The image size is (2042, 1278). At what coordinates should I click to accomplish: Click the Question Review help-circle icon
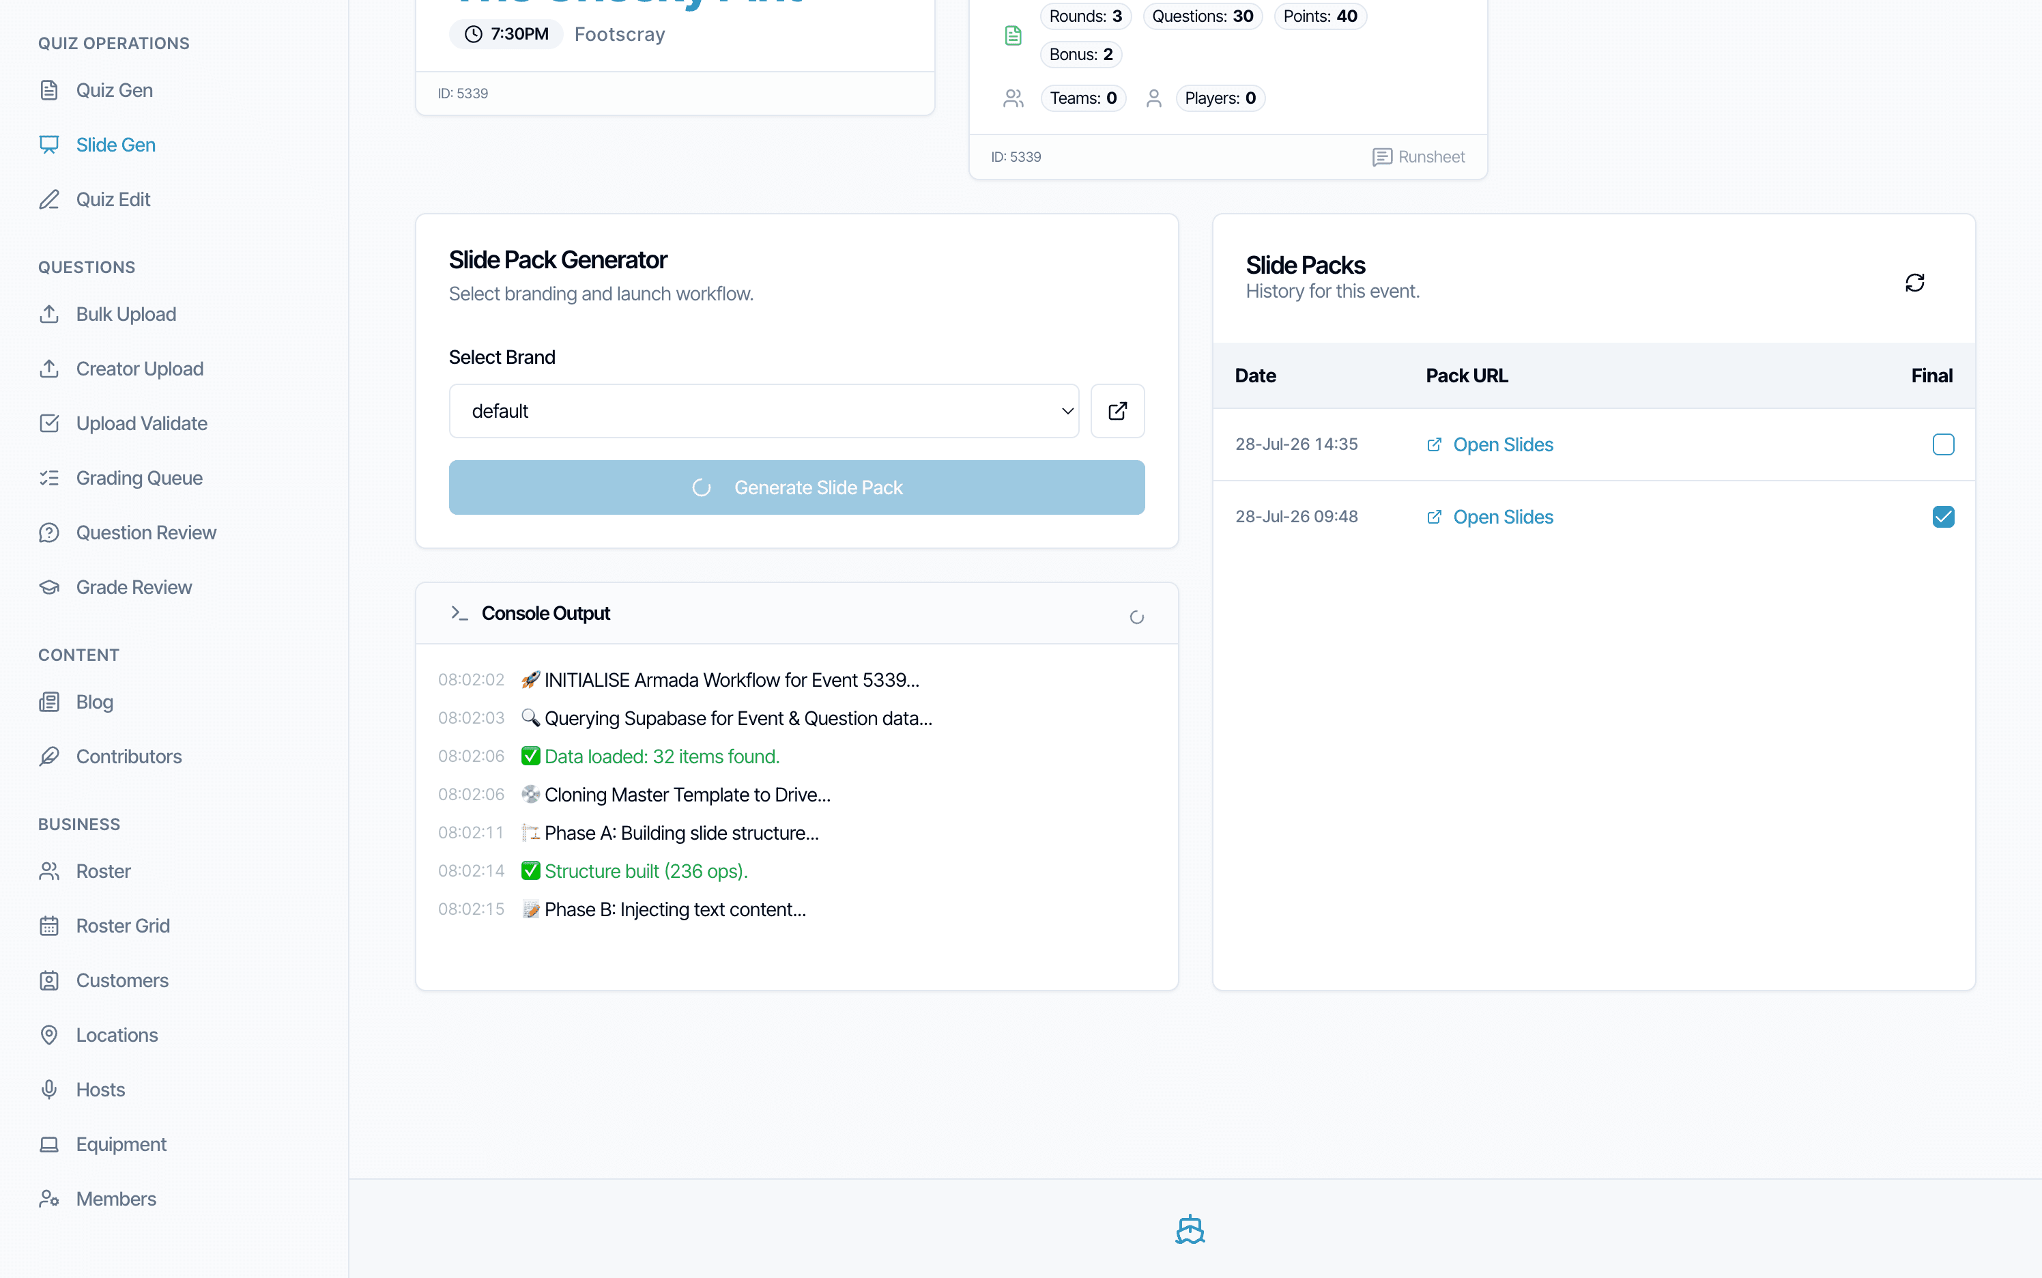point(49,532)
